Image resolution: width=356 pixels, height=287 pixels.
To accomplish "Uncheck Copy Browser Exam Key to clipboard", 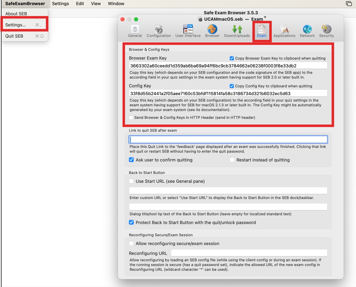I will pos(232,58).
